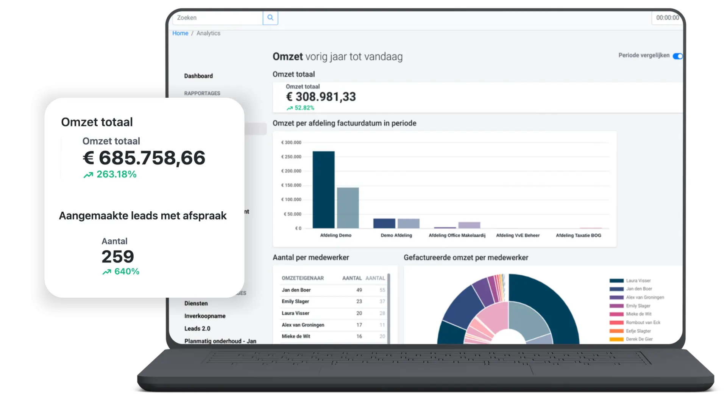Click the search magnifier icon button
727x409 pixels.
(270, 18)
